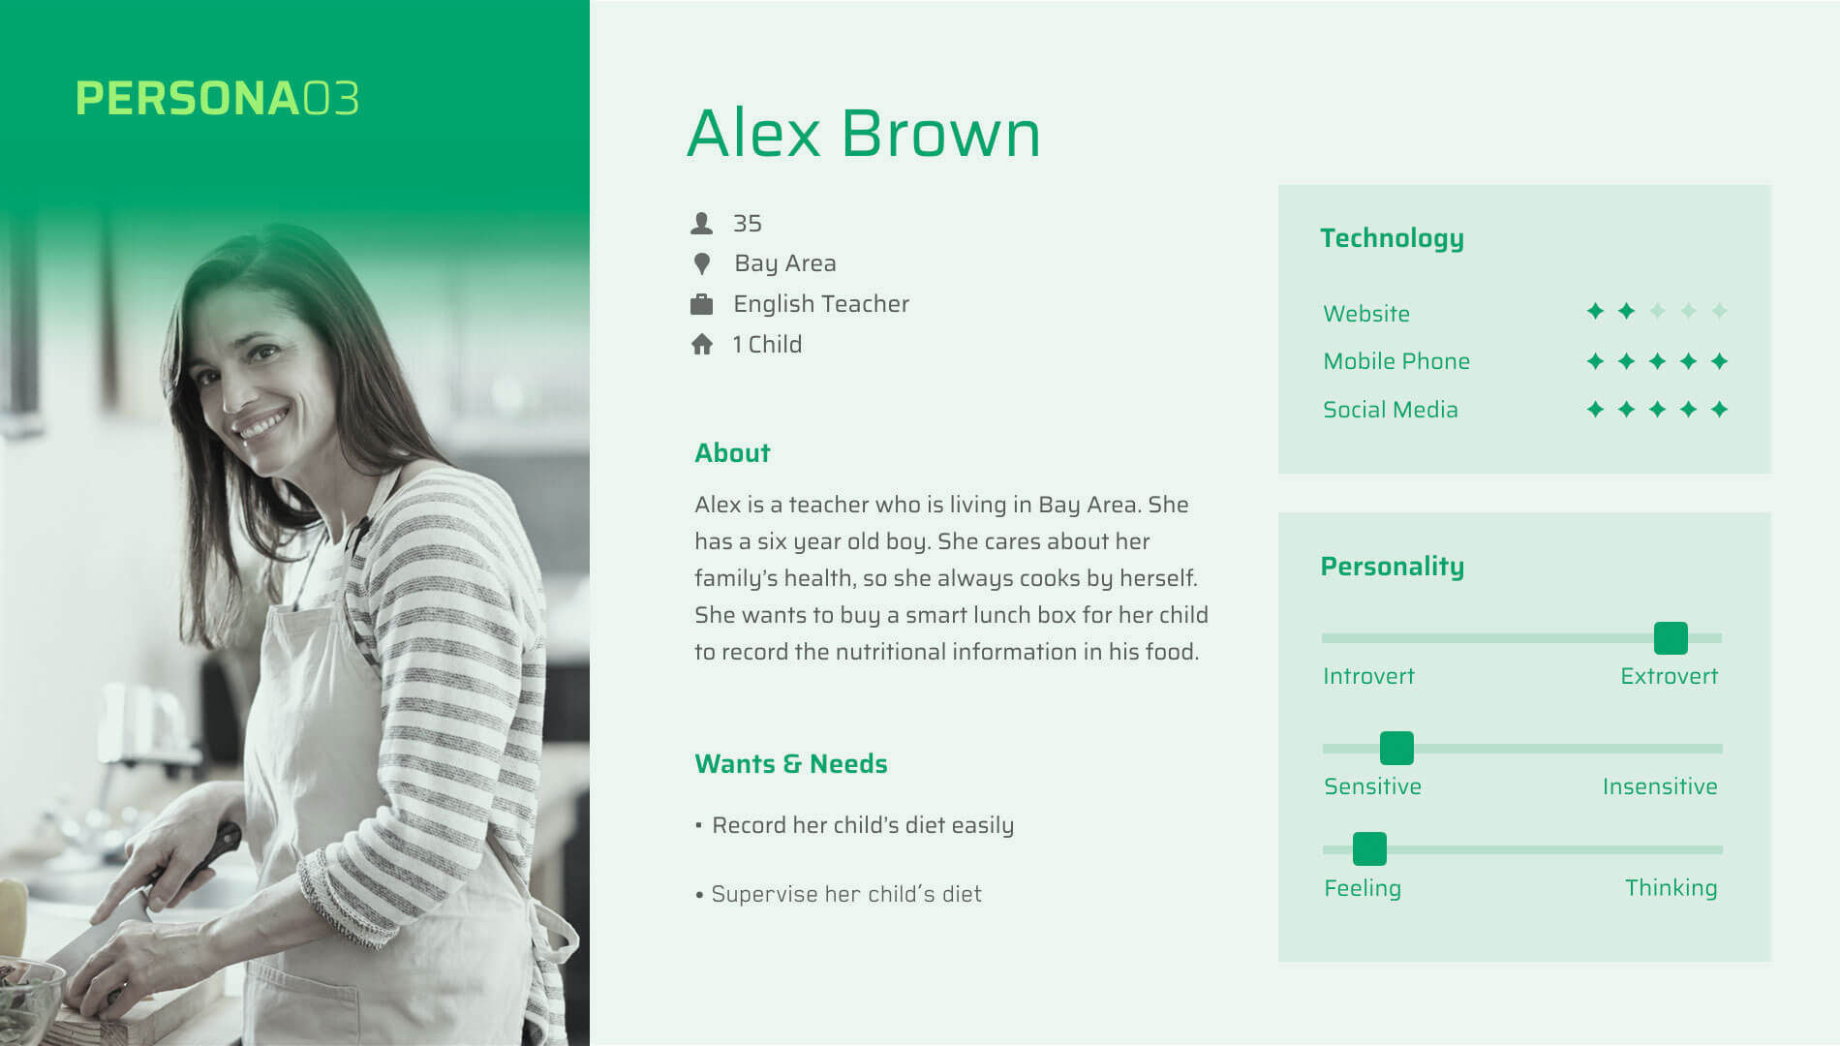Screen dimensions: 1840x1046
Task: Click the Personality section heading
Action: (1392, 567)
